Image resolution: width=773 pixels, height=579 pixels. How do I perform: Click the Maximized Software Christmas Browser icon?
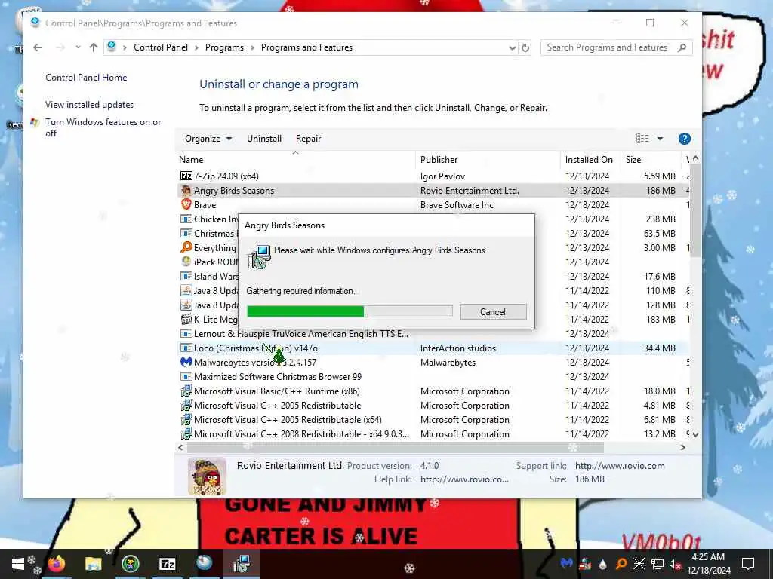coord(186,376)
